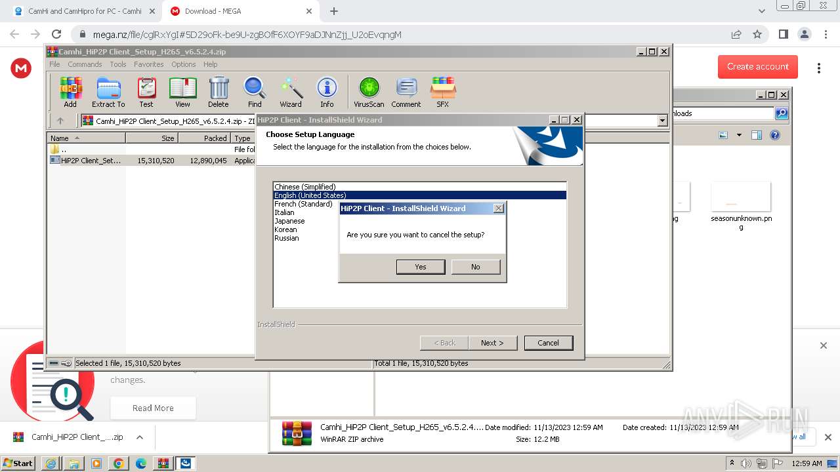Viewport: 840px width, 472px height.
Task: Show hidden system tray icons
Action: point(732,463)
